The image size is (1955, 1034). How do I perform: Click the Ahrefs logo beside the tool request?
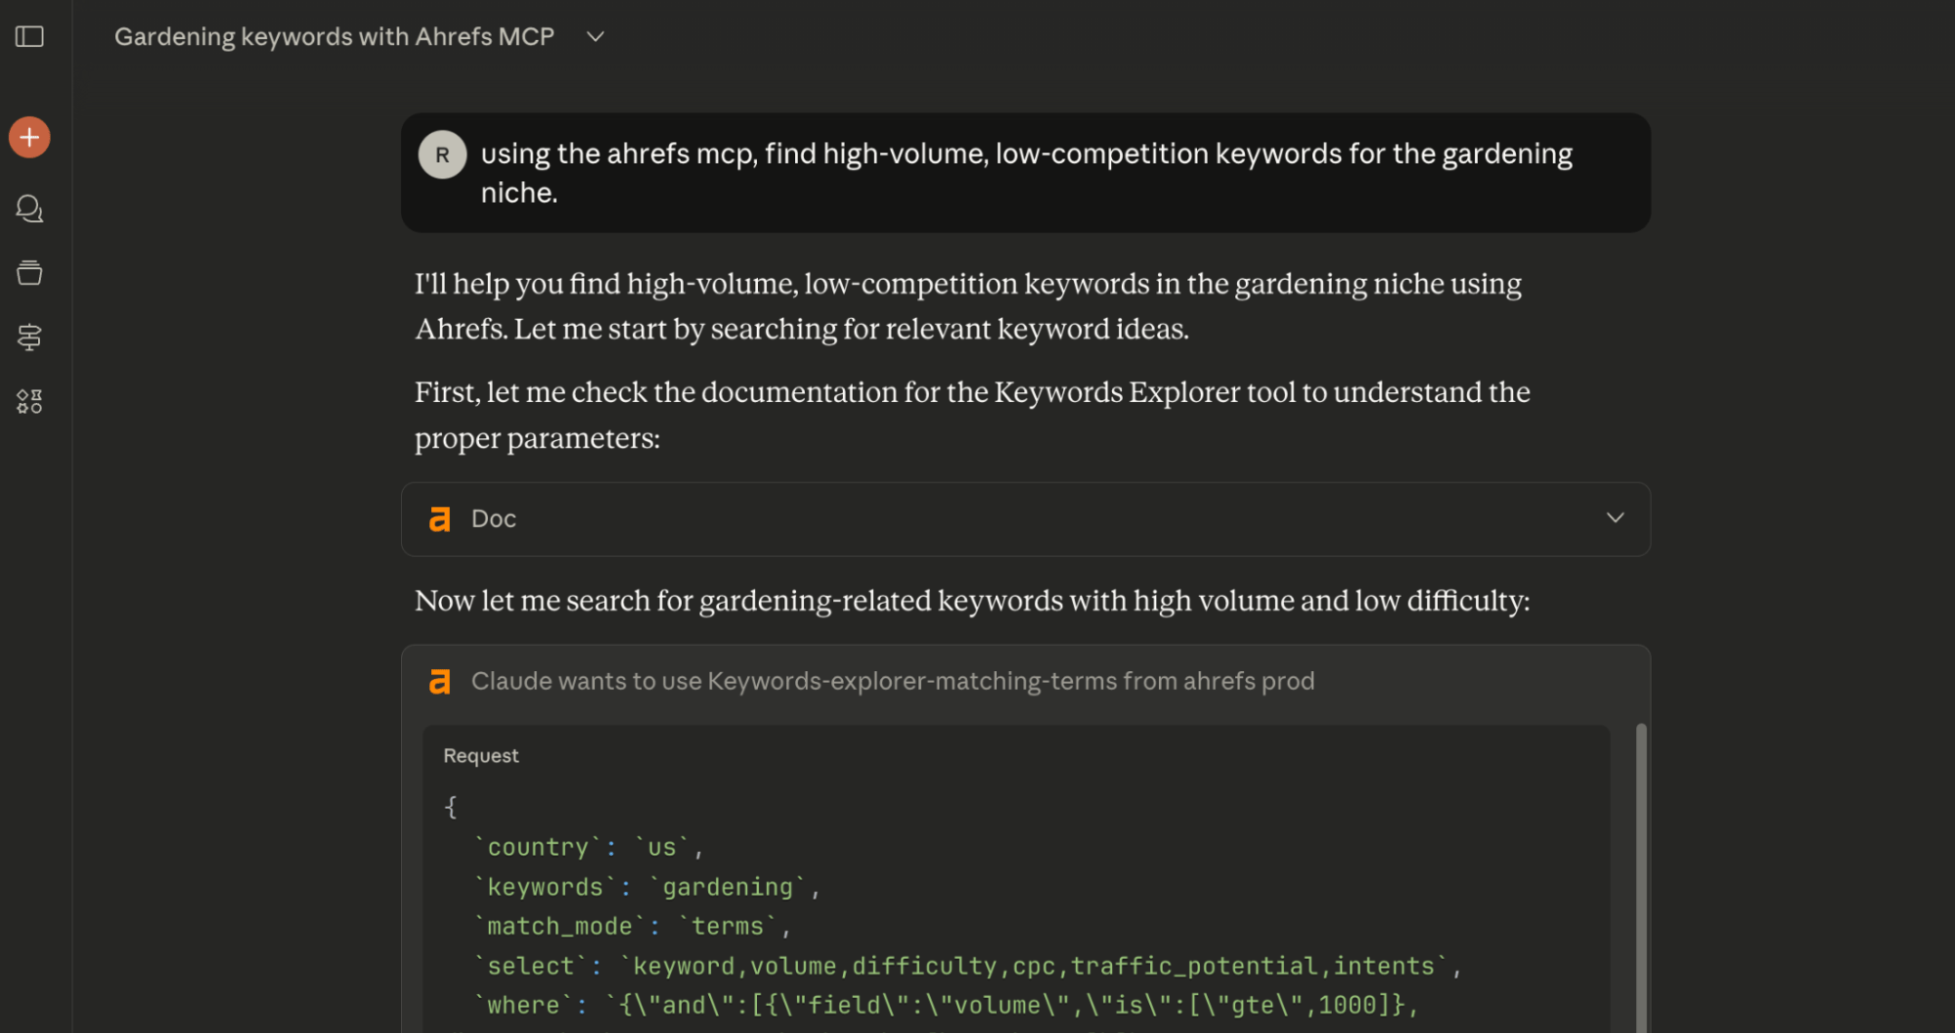[440, 682]
